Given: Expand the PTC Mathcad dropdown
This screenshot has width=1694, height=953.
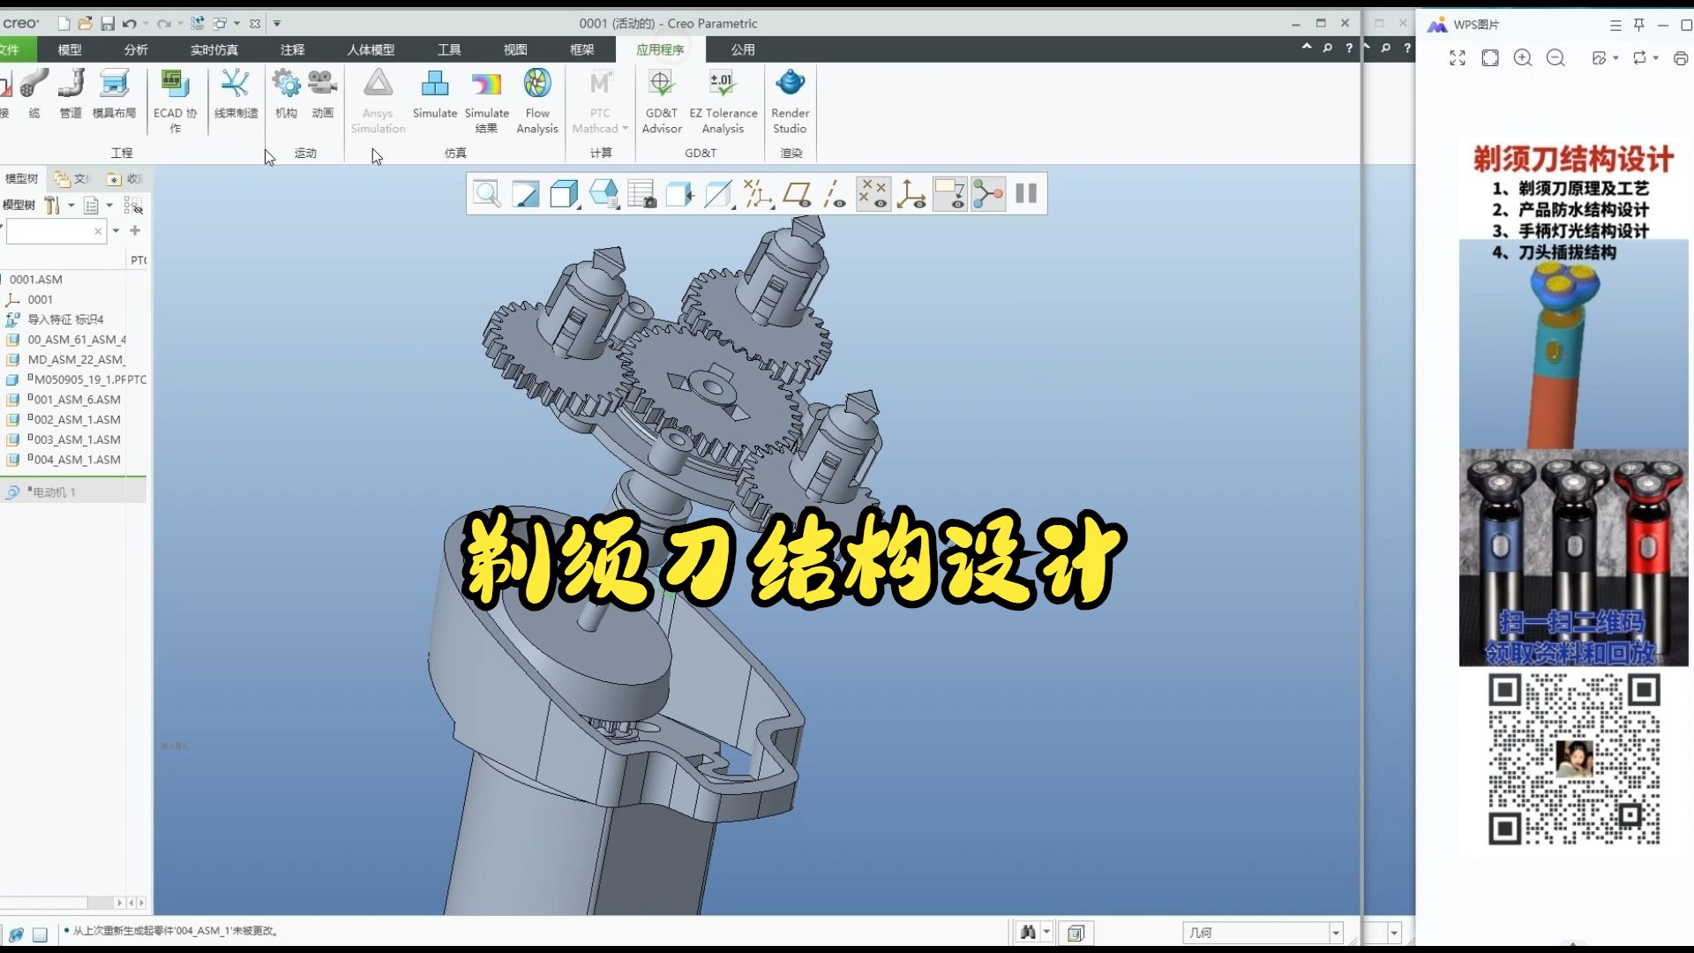Looking at the screenshot, I should tap(626, 129).
